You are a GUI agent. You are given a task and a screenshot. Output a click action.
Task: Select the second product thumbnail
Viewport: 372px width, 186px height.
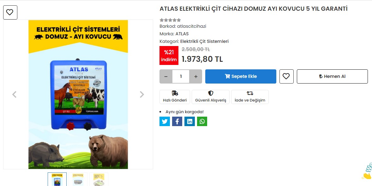pyautogui.click(x=78, y=179)
